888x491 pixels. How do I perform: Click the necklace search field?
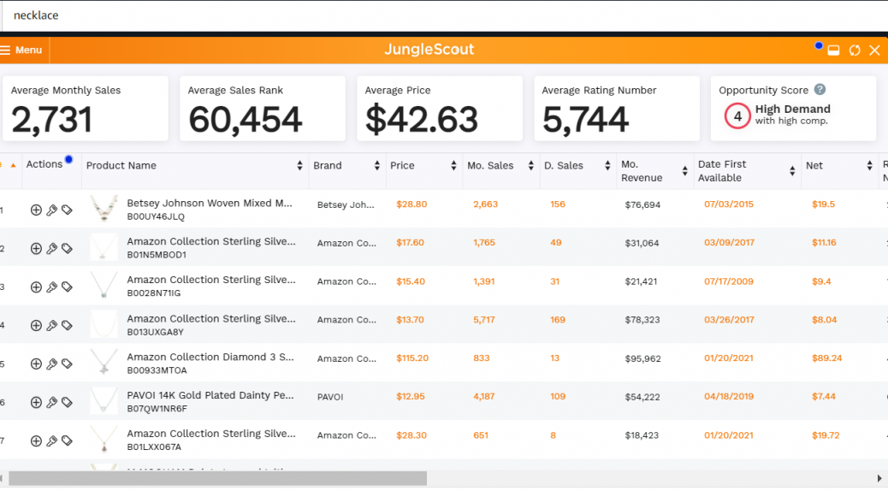tap(445, 15)
